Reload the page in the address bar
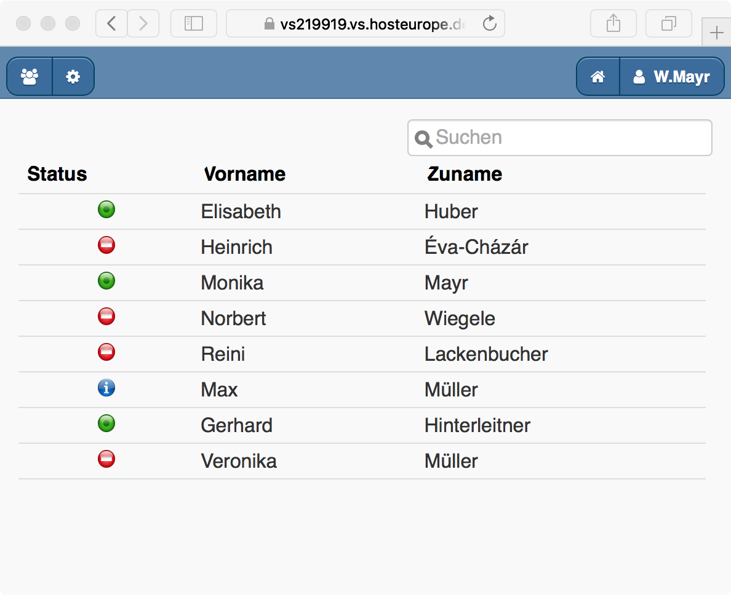This screenshot has height=595, width=731. pos(490,24)
